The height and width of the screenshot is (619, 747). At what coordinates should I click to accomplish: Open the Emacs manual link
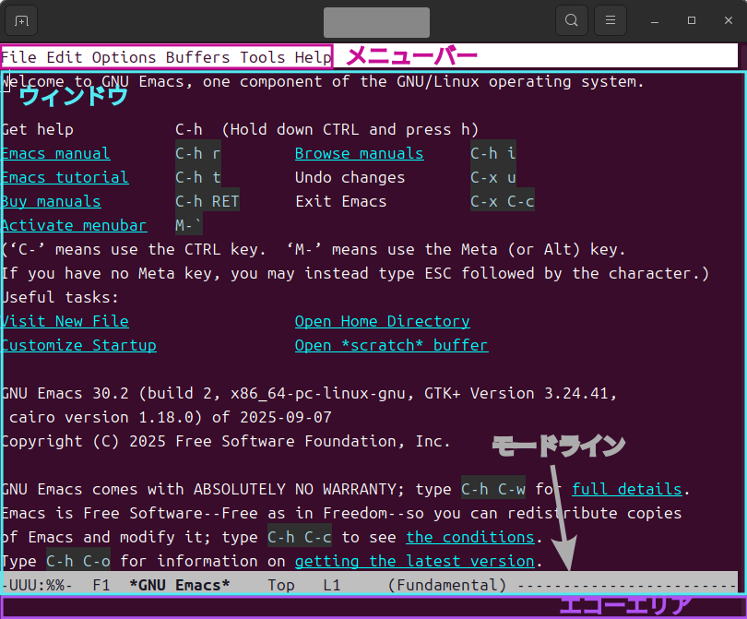pos(55,153)
